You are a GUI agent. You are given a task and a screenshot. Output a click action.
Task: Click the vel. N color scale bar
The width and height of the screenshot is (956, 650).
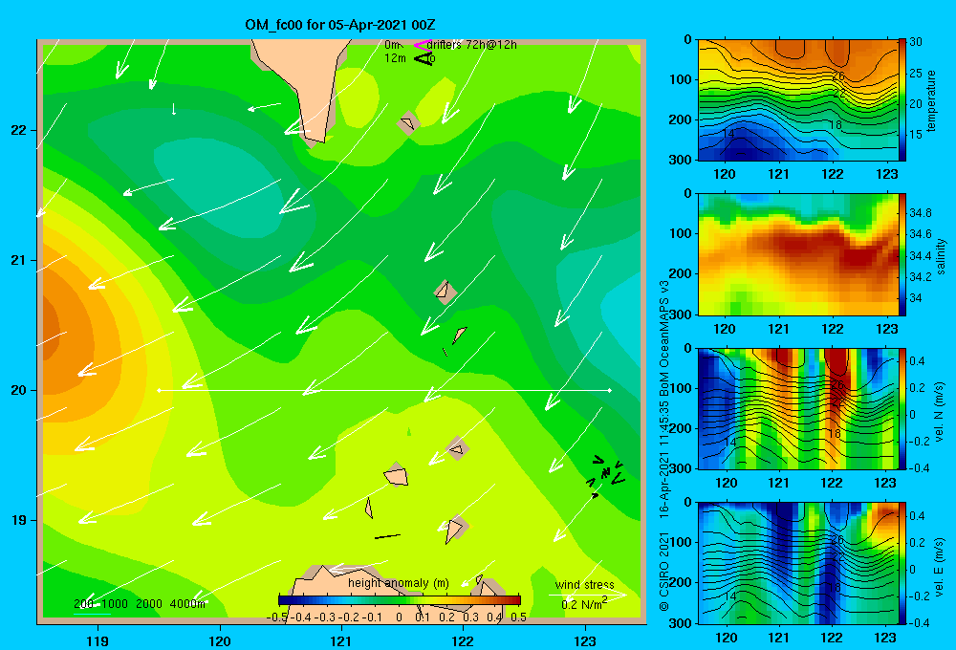pos(902,408)
